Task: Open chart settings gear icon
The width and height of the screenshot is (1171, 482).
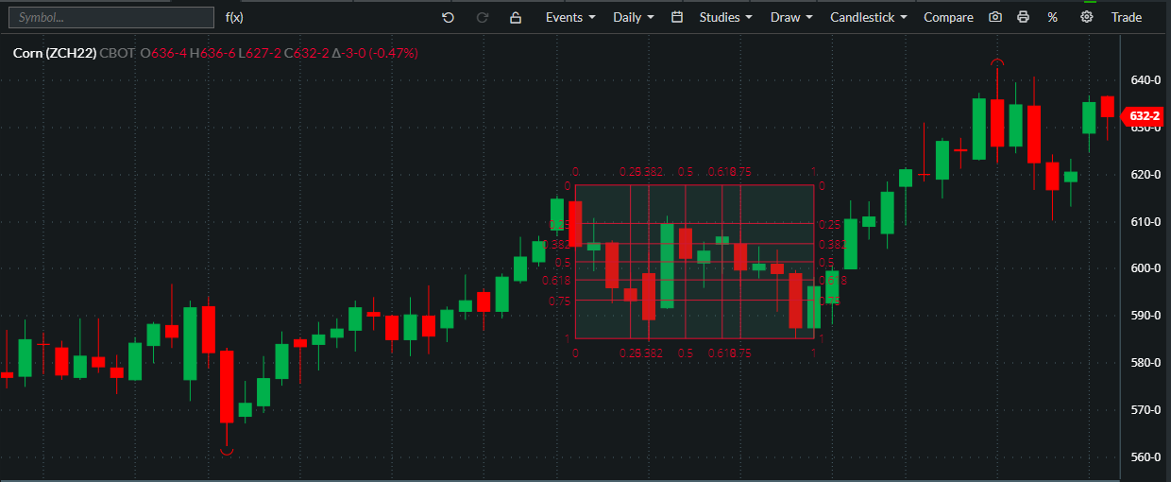Action: [1087, 17]
